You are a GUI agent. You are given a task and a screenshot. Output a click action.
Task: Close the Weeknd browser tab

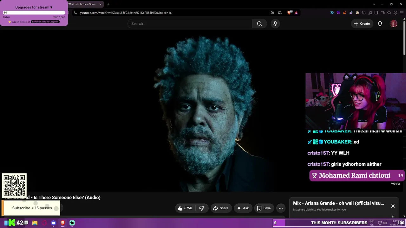click(101, 4)
